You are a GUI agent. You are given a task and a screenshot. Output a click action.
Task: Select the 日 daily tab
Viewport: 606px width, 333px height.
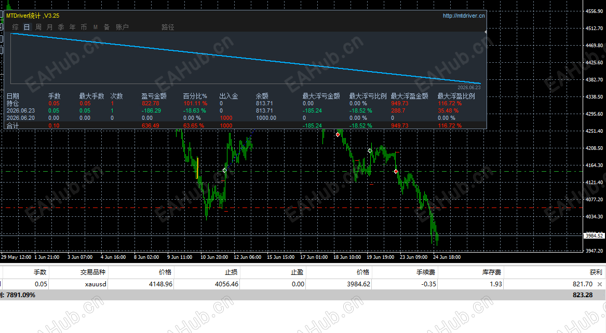pyautogui.click(x=26, y=27)
